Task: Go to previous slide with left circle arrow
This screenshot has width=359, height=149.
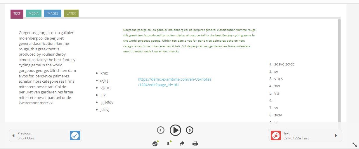Action: click(x=161, y=130)
